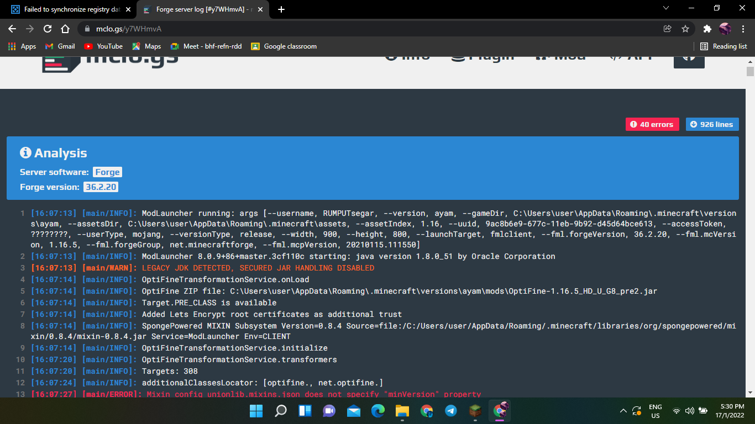Launch Microsoft Edge from the taskbar
755x424 pixels.
(x=378, y=411)
